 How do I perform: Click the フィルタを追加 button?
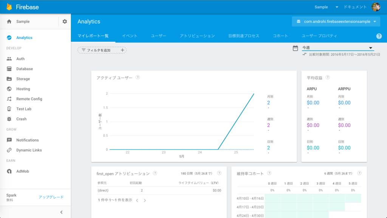pyautogui.click(x=102, y=50)
